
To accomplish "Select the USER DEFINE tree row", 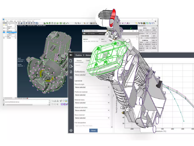I will coord(10,34).
